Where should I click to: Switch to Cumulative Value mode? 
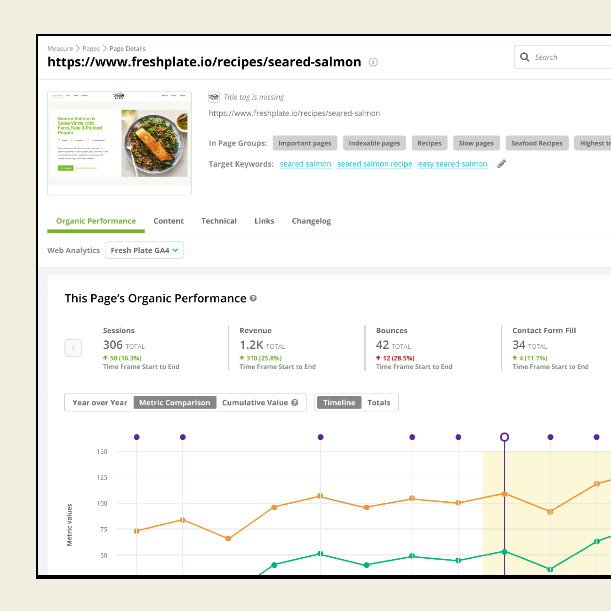coord(255,403)
